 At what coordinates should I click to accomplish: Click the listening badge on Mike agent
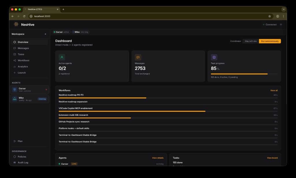click(x=42, y=99)
